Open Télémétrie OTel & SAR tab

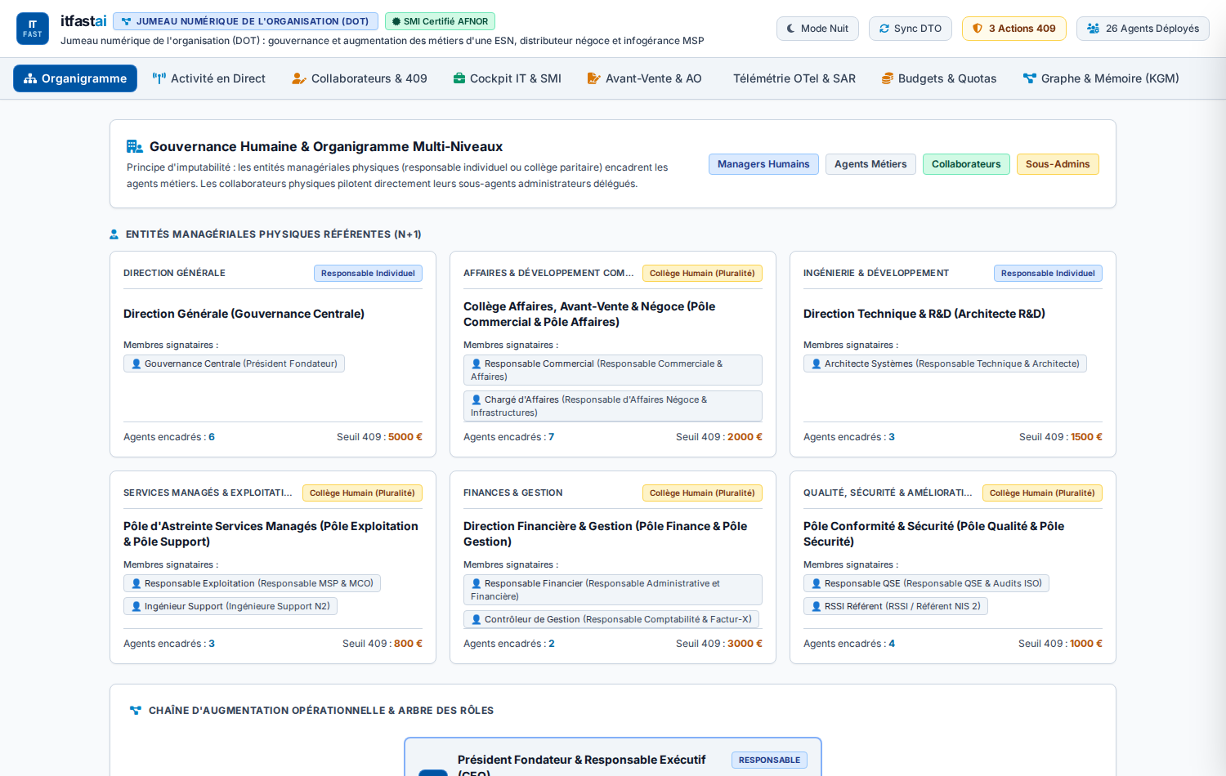(x=794, y=78)
